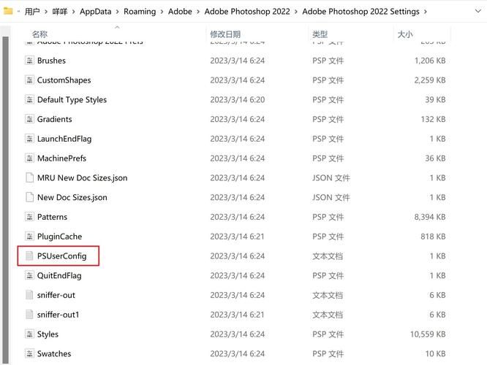The height and width of the screenshot is (365, 487).
Task: Click the sniffer-out text document icon
Action: 29,295
